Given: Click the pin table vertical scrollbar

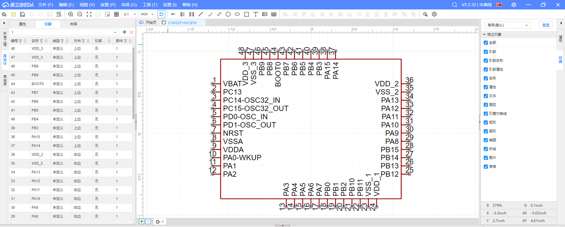Looking at the screenshot, I should tap(133, 83).
